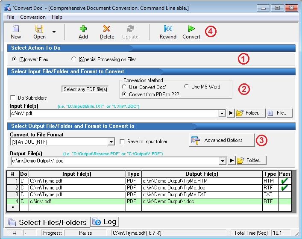Click the HTM type cell in row 1

tap(270, 181)
